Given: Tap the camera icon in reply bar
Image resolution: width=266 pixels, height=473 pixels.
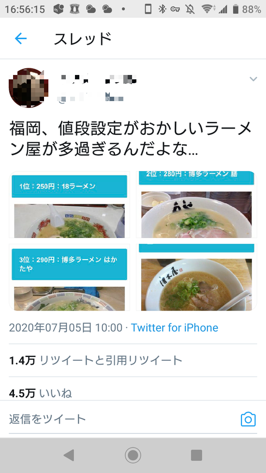Looking at the screenshot, I should tap(248, 419).
